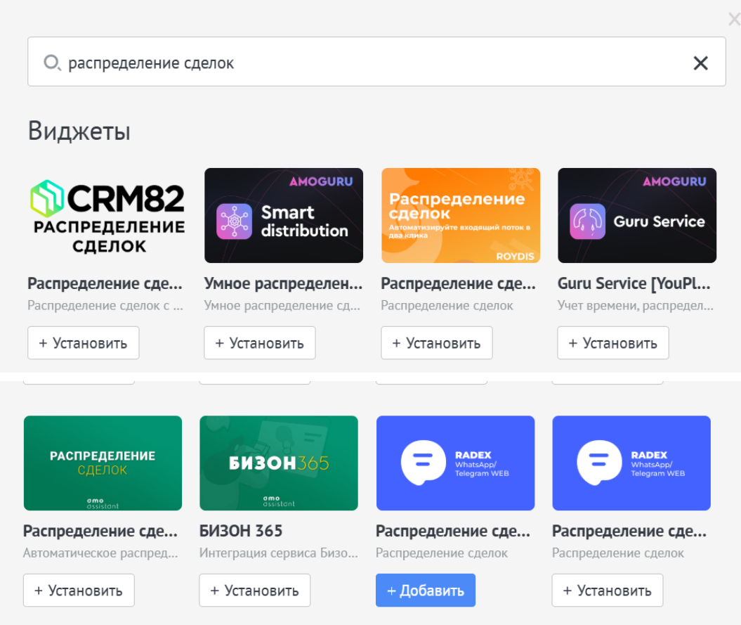Click the RADEX chat bubble icon above Добавить

click(424, 463)
